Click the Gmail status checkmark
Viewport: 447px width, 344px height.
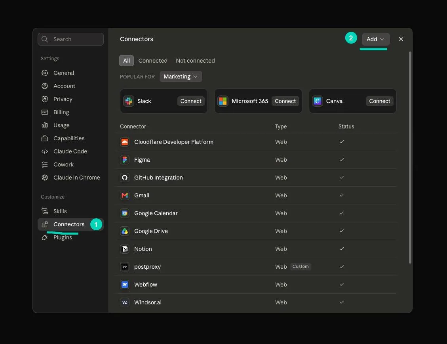coord(342,195)
